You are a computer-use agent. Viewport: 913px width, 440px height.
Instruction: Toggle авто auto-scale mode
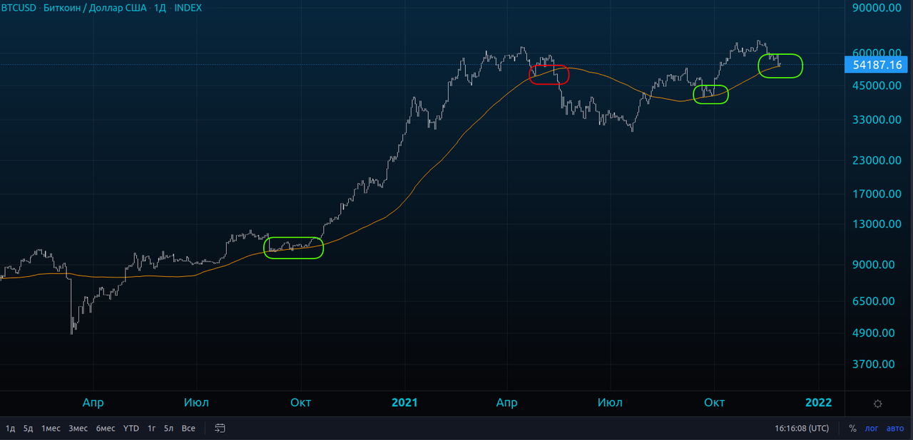894,429
